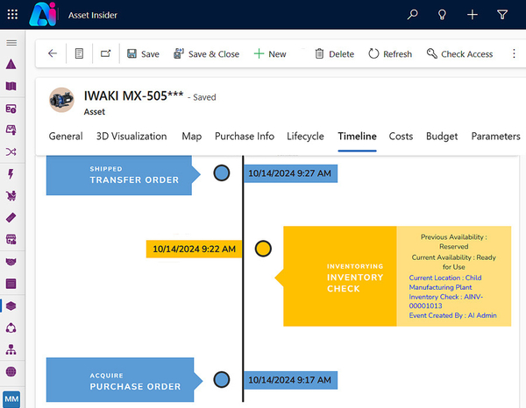526x408 pixels.
Task: Open record in new window icon
Action: (x=106, y=53)
